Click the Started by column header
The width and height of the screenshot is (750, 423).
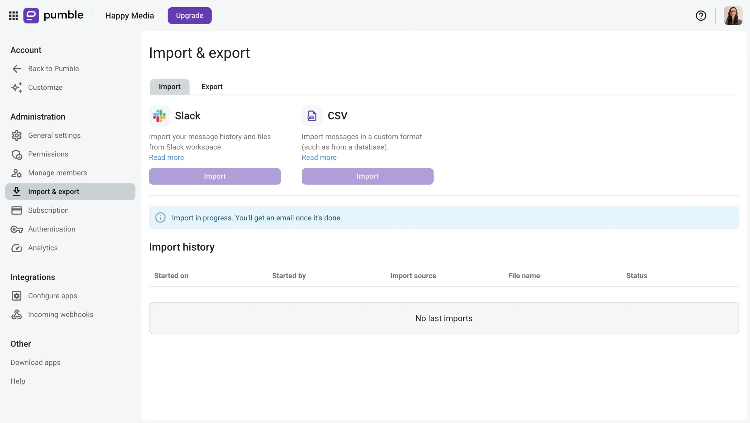(289, 276)
